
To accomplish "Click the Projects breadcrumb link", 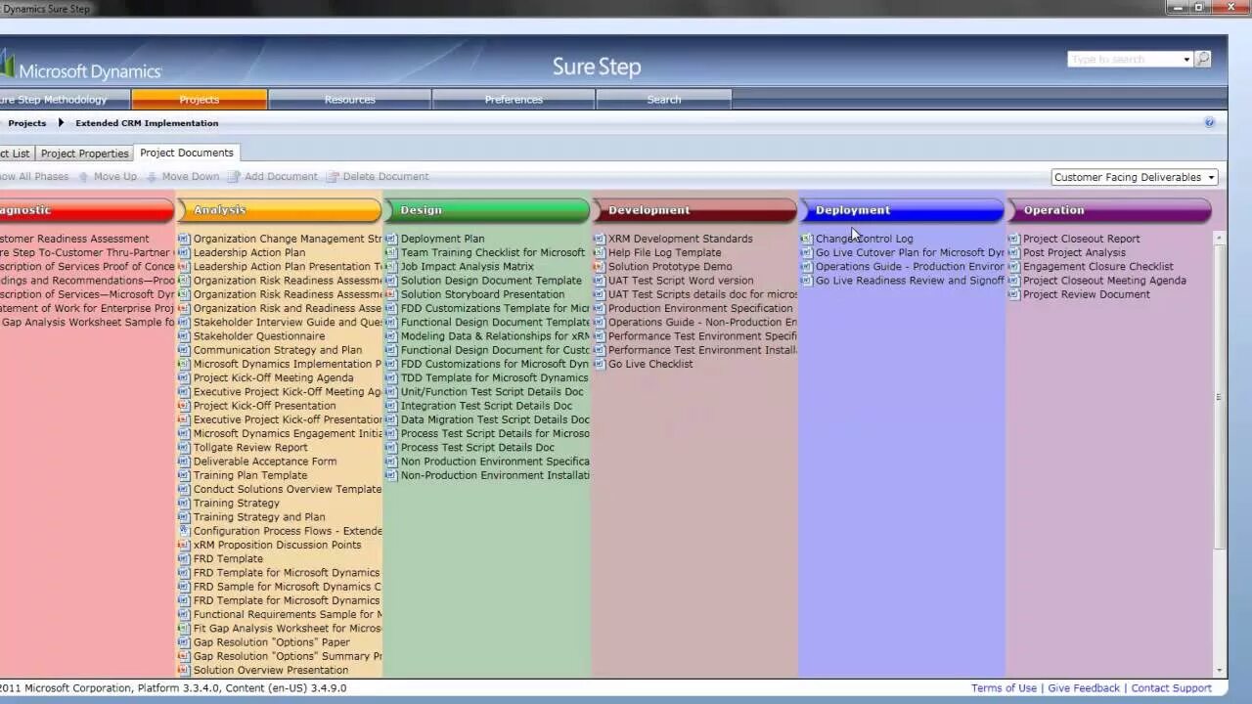I will pos(27,123).
